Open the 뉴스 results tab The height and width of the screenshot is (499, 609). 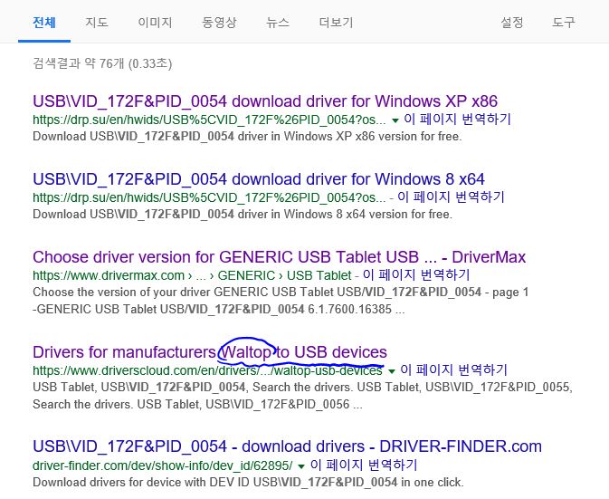point(278,22)
